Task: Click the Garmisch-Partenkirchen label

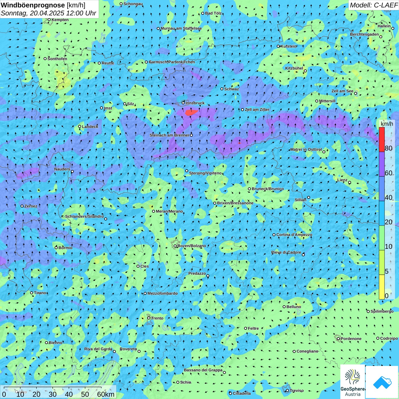Action: (x=172, y=62)
